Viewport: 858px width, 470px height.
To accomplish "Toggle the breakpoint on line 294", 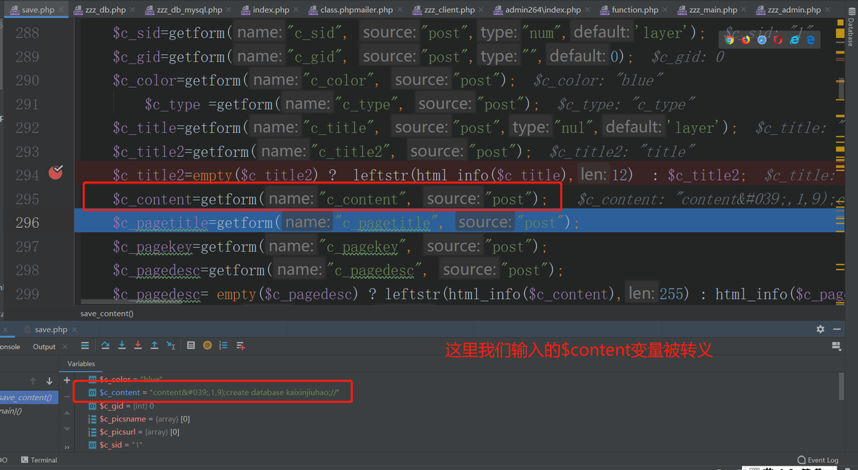I will tap(56, 172).
